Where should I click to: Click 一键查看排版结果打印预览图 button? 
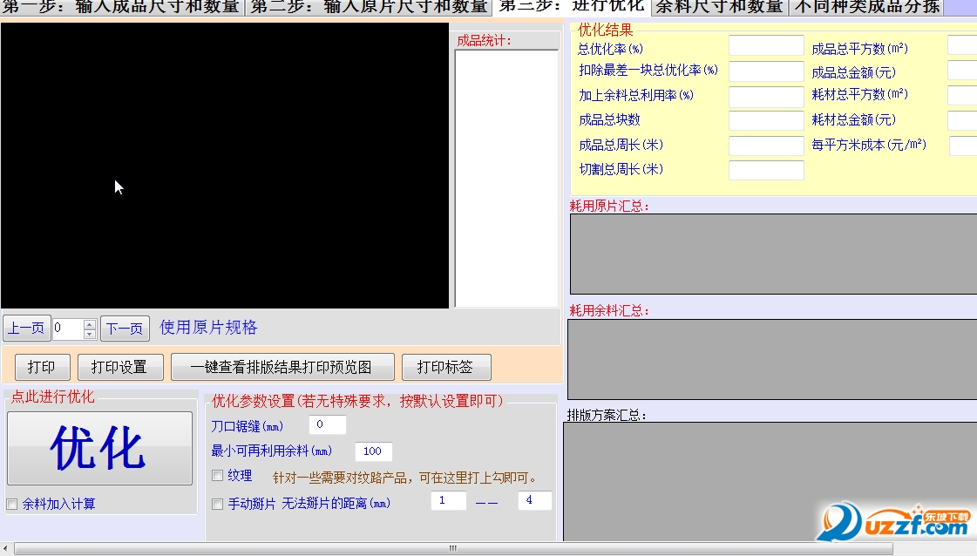tap(282, 367)
